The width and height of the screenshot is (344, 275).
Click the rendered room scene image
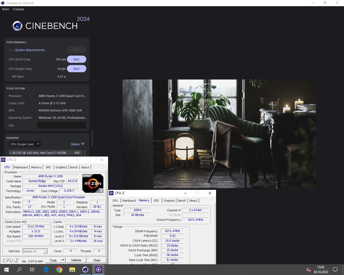coord(219,134)
